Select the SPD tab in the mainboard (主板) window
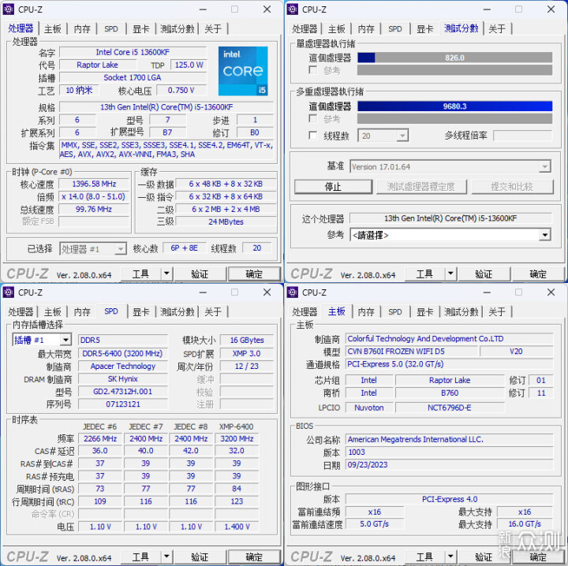568x566 pixels. point(395,311)
